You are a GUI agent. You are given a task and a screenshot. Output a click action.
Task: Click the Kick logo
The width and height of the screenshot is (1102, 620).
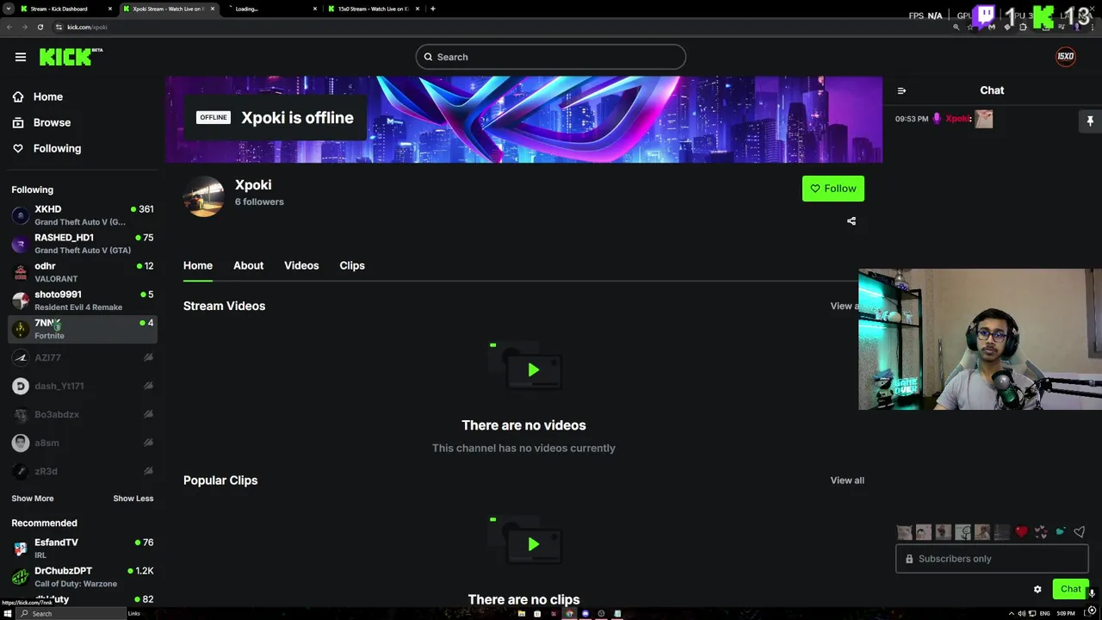click(x=71, y=57)
